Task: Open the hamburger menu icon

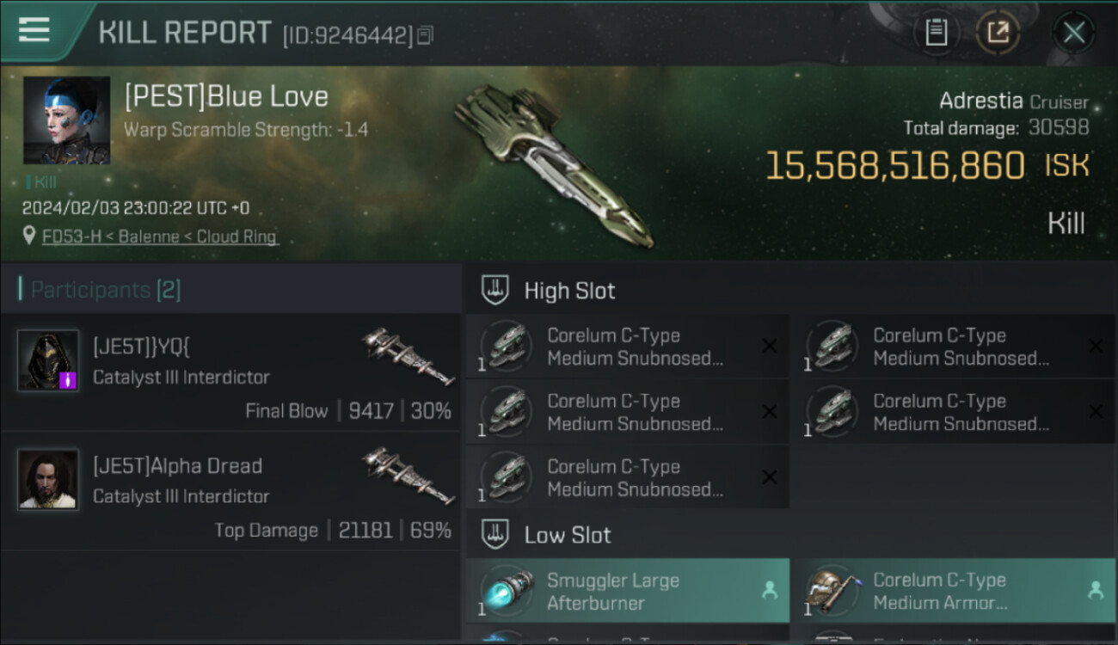Action: tap(33, 29)
